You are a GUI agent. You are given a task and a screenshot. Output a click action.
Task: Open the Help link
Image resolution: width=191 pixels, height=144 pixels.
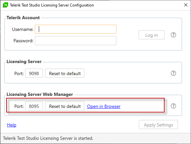(x=12, y=125)
